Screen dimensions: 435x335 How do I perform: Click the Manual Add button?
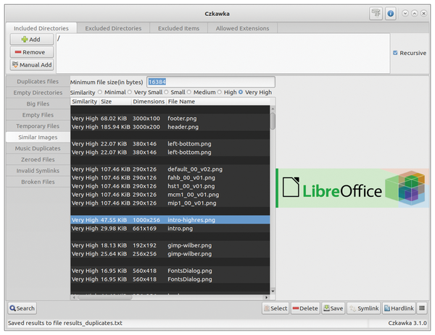[x=32, y=65]
